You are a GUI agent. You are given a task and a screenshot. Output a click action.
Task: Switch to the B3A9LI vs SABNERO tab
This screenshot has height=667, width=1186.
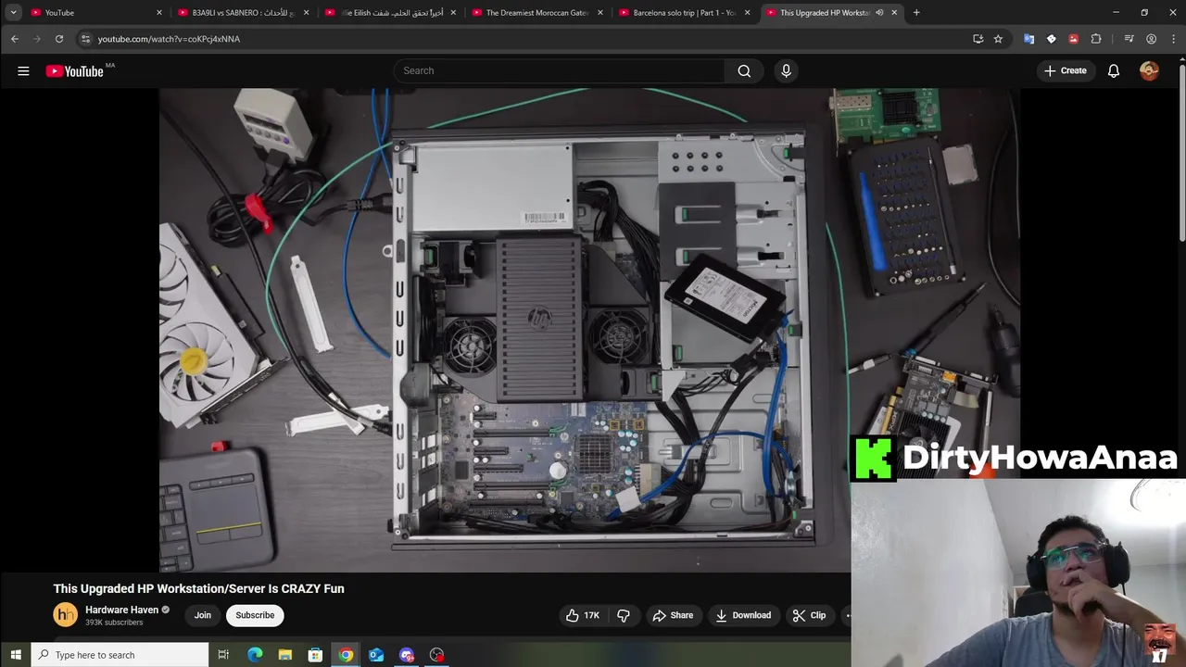tap(239, 12)
